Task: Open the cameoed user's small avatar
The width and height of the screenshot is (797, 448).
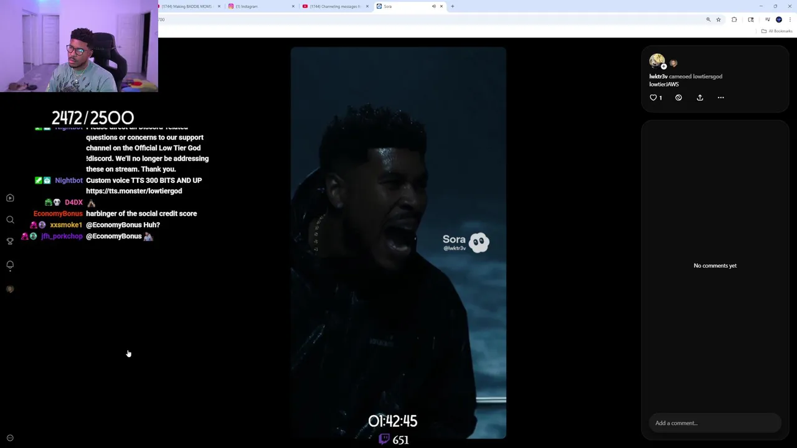Action: click(x=673, y=63)
